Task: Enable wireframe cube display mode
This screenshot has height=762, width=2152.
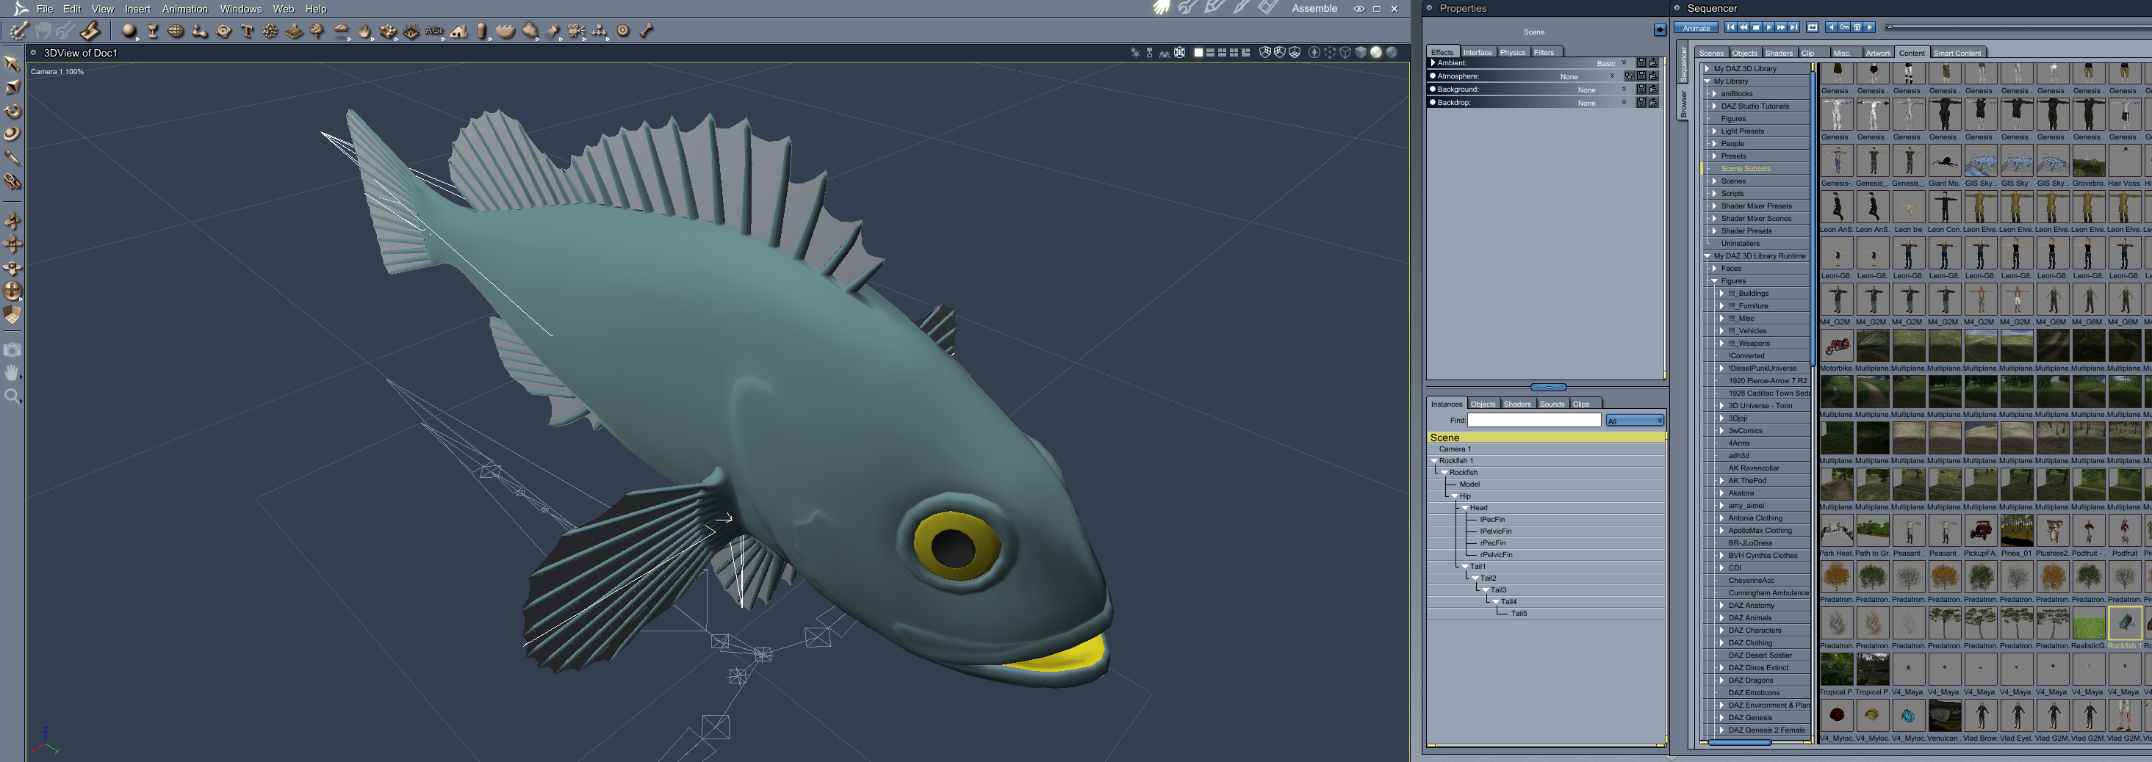Action: click(1345, 53)
